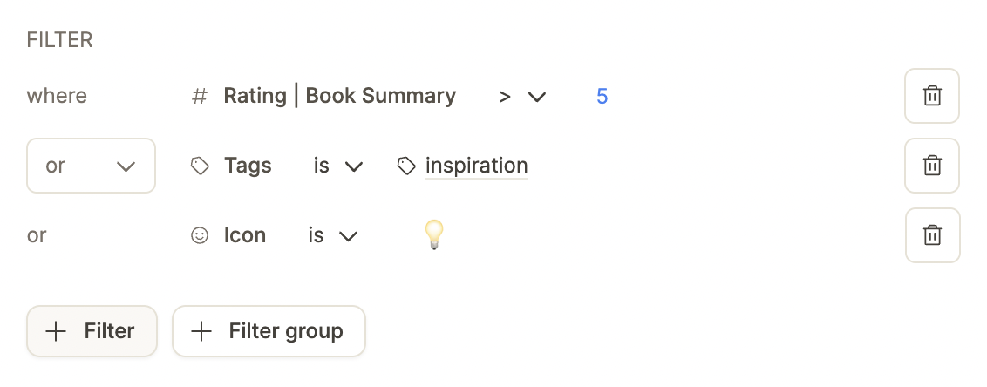
Task: Add a new Filter group
Action: 269,331
